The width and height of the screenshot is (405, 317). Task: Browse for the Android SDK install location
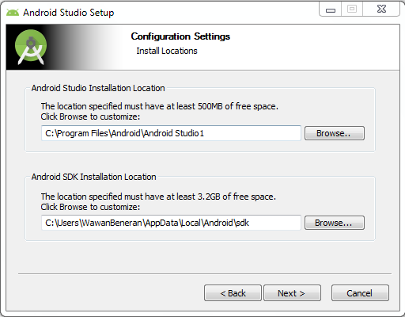[x=335, y=223]
